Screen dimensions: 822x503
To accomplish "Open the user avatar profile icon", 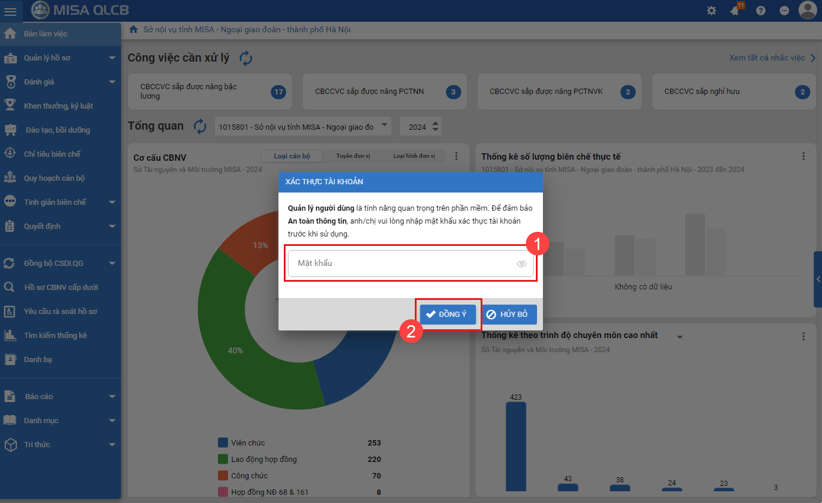I will click(x=808, y=10).
